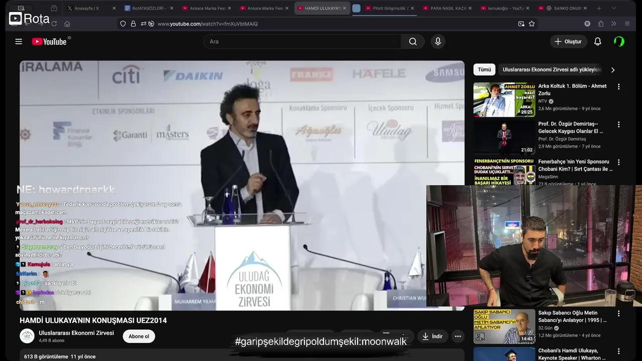Go to browser home page icon
The image size is (642, 361).
[x=67, y=24]
